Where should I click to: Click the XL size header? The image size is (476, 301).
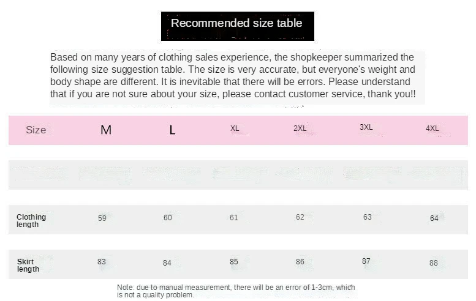pos(235,128)
